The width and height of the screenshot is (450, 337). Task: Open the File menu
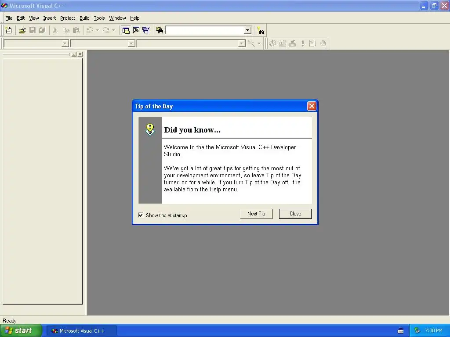(9, 18)
